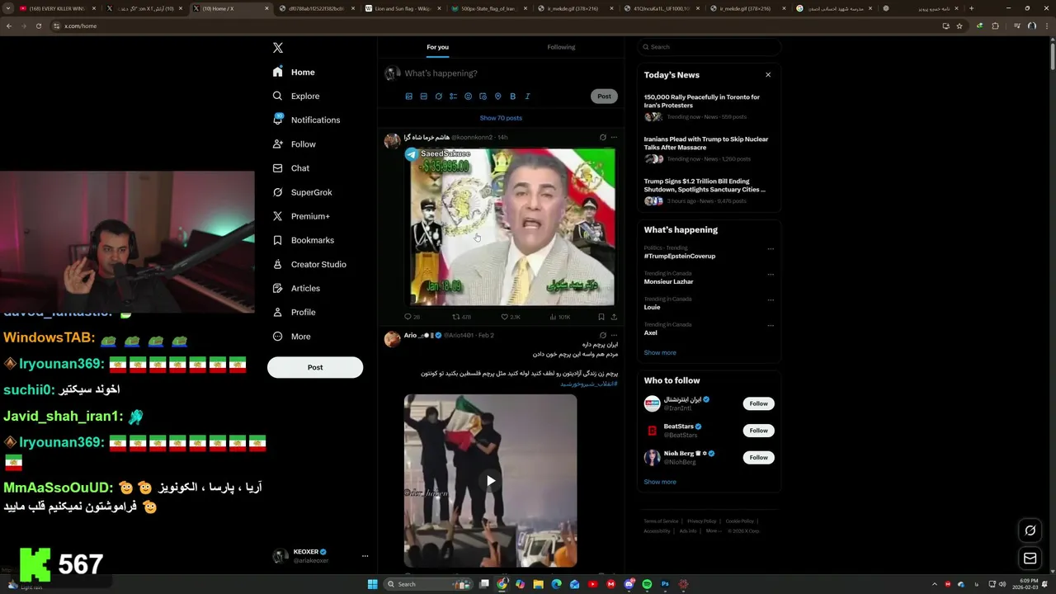Open Articles in sidebar
Viewport: 1056px width, 594px height.
[x=296, y=288]
